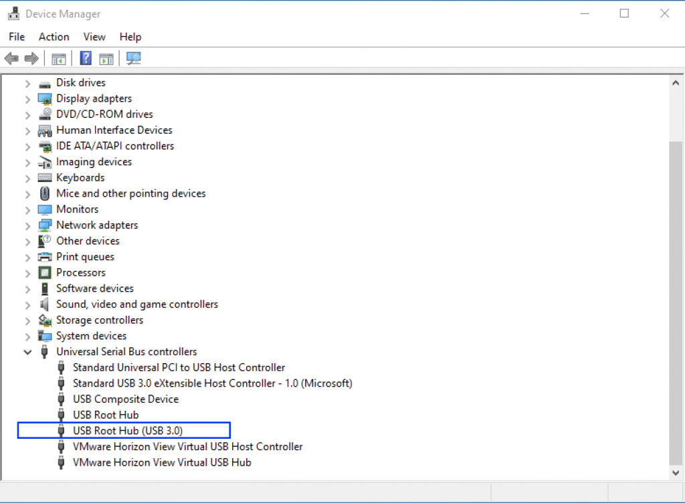Image resolution: width=685 pixels, height=503 pixels.
Task: Click the Device Manager title bar icon
Action: (x=13, y=13)
